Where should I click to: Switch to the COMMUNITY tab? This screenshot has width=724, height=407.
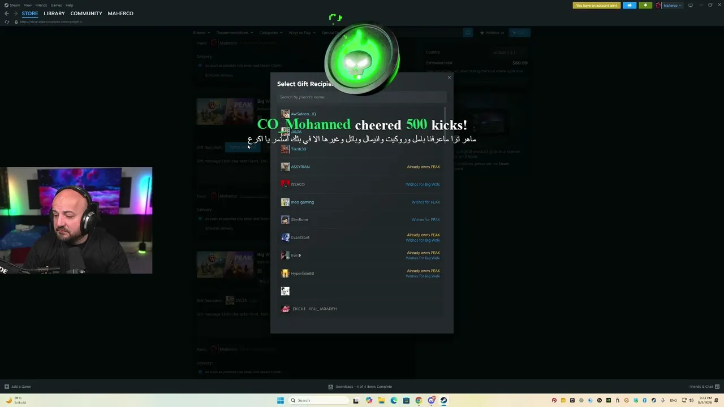pyautogui.click(x=87, y=14)
